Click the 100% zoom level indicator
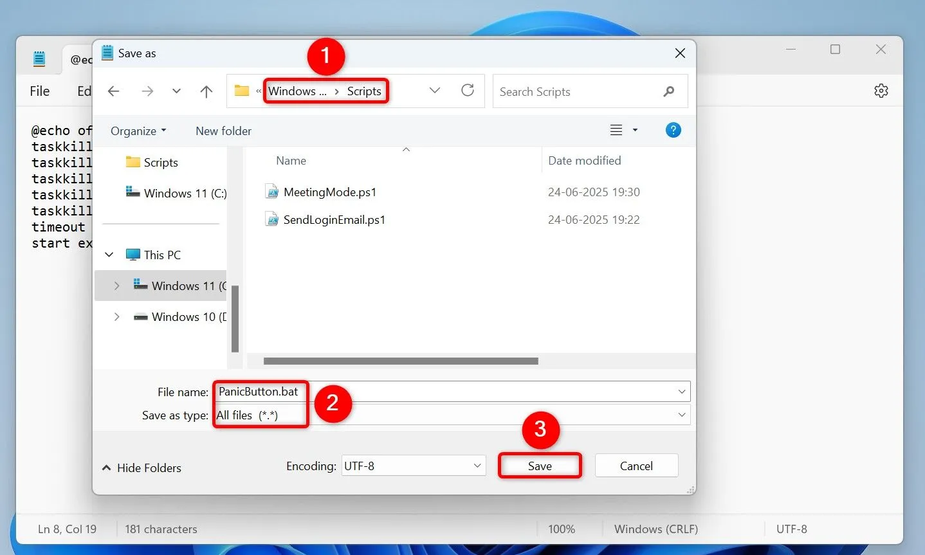Screen dimensions: 925x555 561,529
